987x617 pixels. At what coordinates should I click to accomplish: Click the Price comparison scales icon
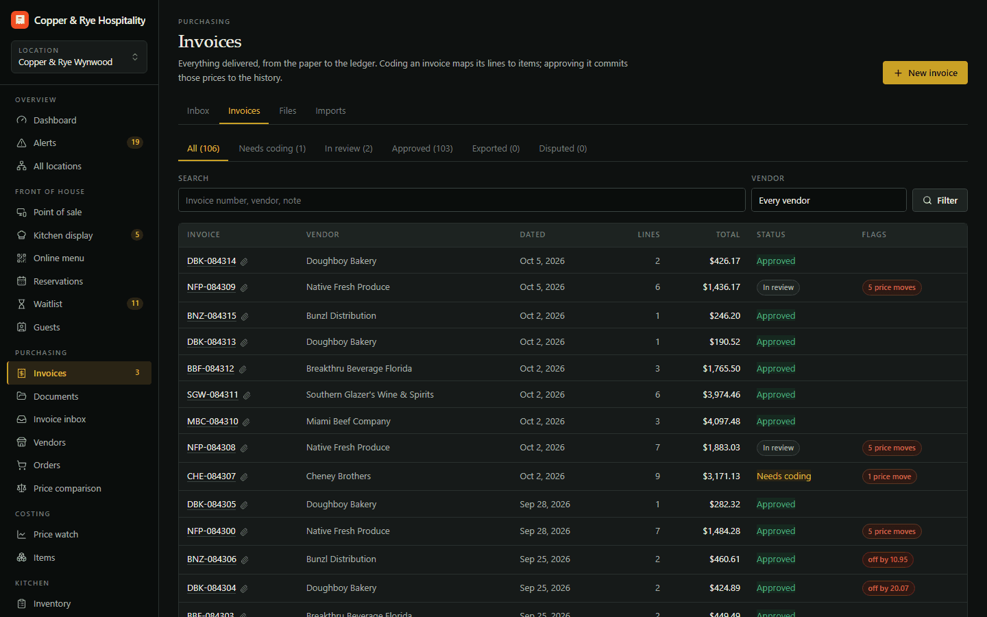point(21,488)
